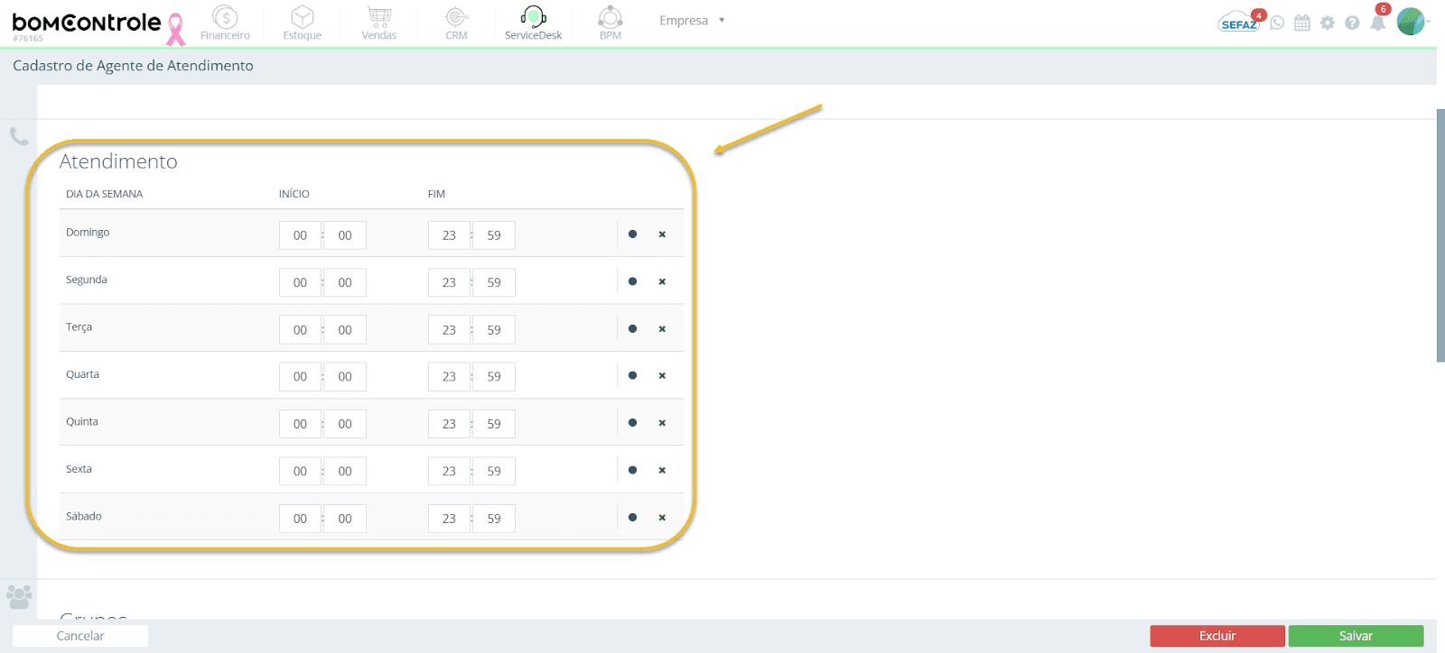Click Sábado start hour field
Viewport: 1445px width, 653px height.
click(300, 519)
